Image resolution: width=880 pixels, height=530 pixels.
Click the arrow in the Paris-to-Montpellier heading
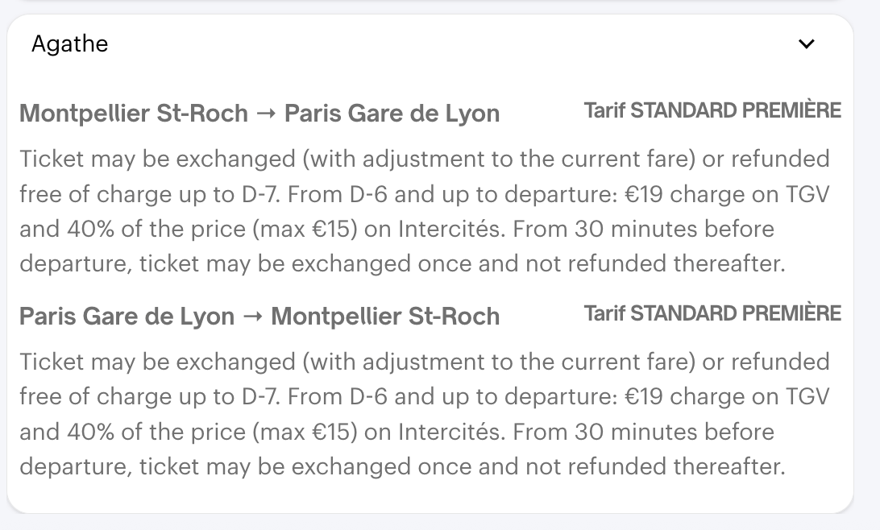(x=252, y=317)
